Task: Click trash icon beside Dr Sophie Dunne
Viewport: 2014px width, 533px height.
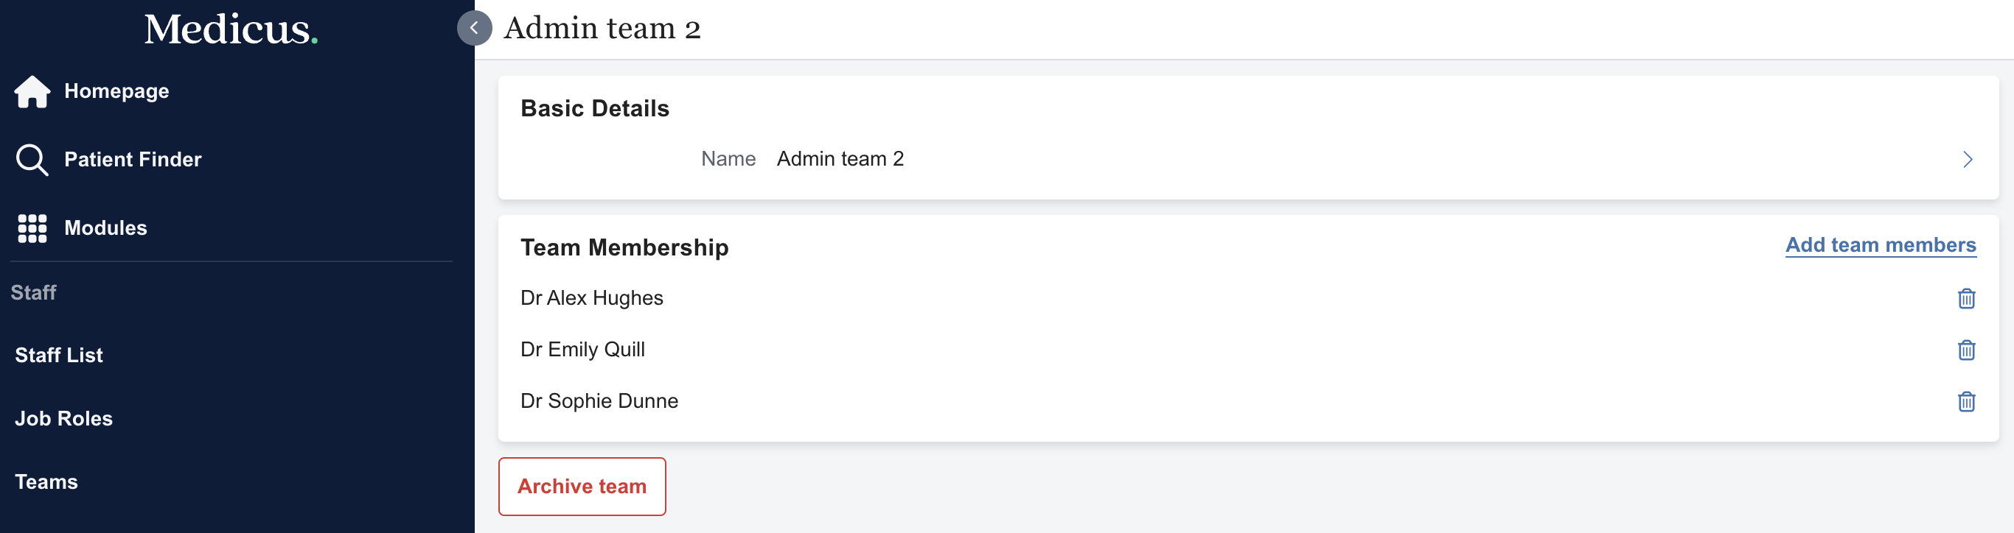Action: pyautogui.click(x=1965, y=401)
